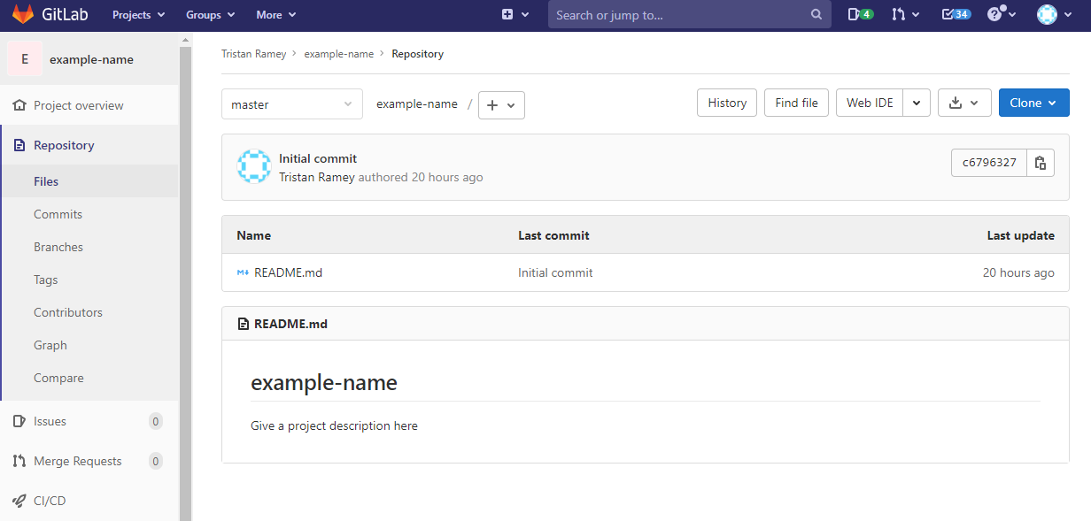Screen dimensions: 1091x521
Task: Expand the Web IDE options arrow
Action: click(x=917, y=103)
